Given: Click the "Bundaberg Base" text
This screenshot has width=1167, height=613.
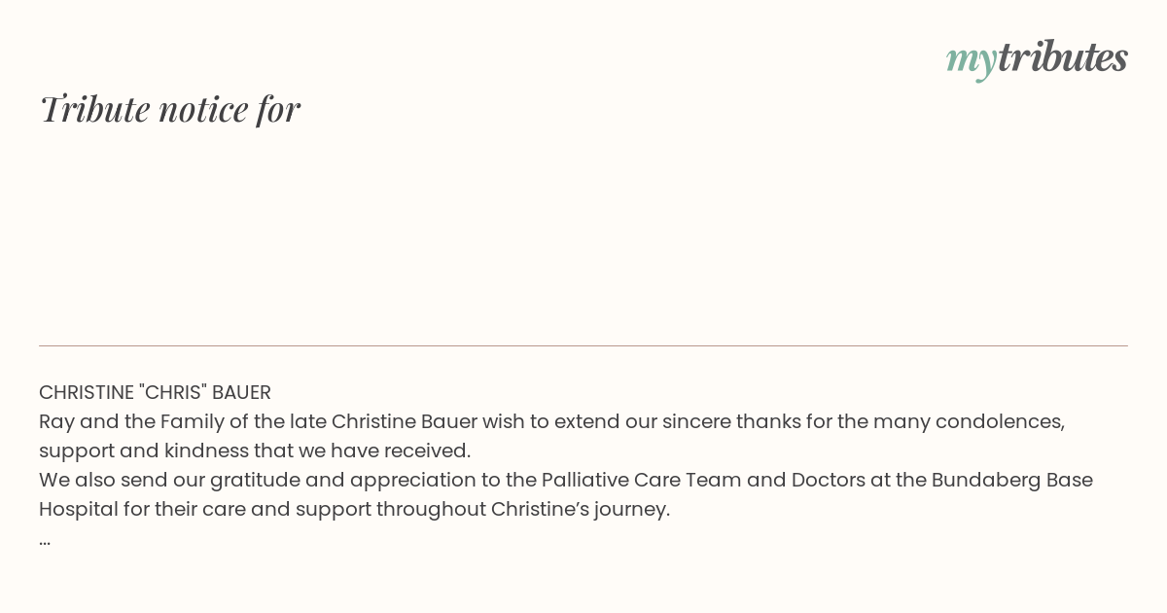Looking at the screenshot, I should (x=1012, y=480).
